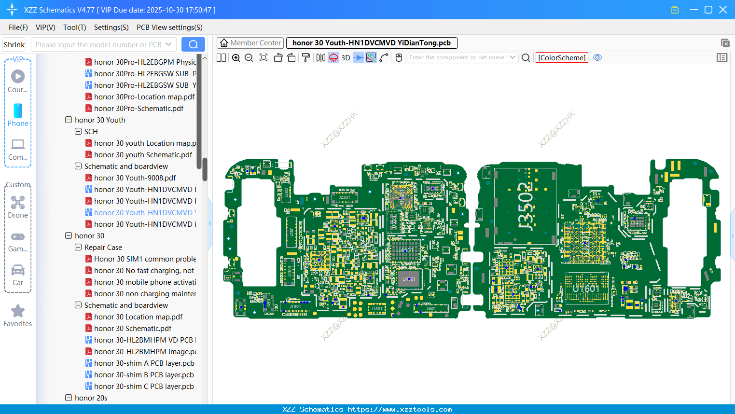Select the Car category
Viewport: 735px width, 414px height.
(18, 275)
